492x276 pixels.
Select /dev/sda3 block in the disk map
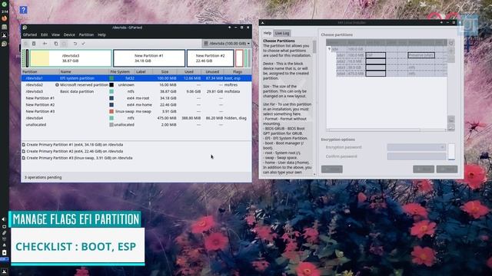(x=71, y=58)
